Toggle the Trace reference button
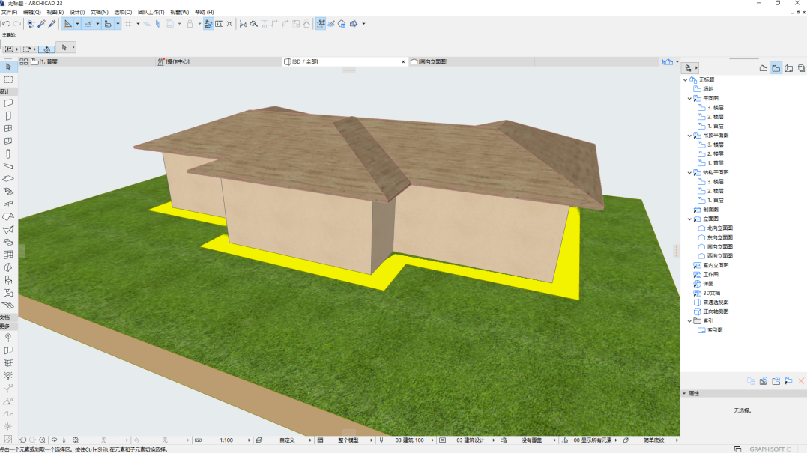This screenshot has height=453, width=807. click(x=169, y=24)
